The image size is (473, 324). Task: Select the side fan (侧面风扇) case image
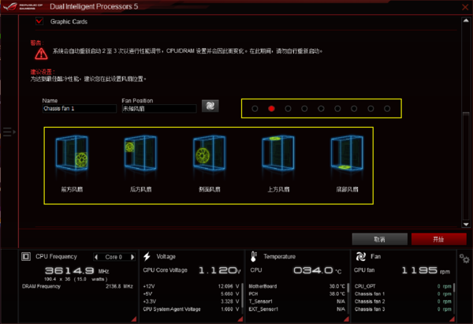tap(210, 154)
